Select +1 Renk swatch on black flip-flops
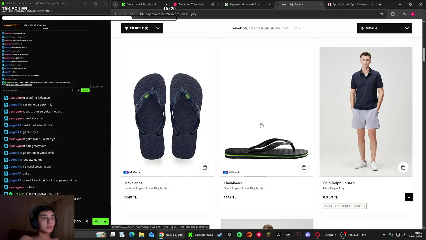The width and height of the screenshot is (426, 240). 231,172
